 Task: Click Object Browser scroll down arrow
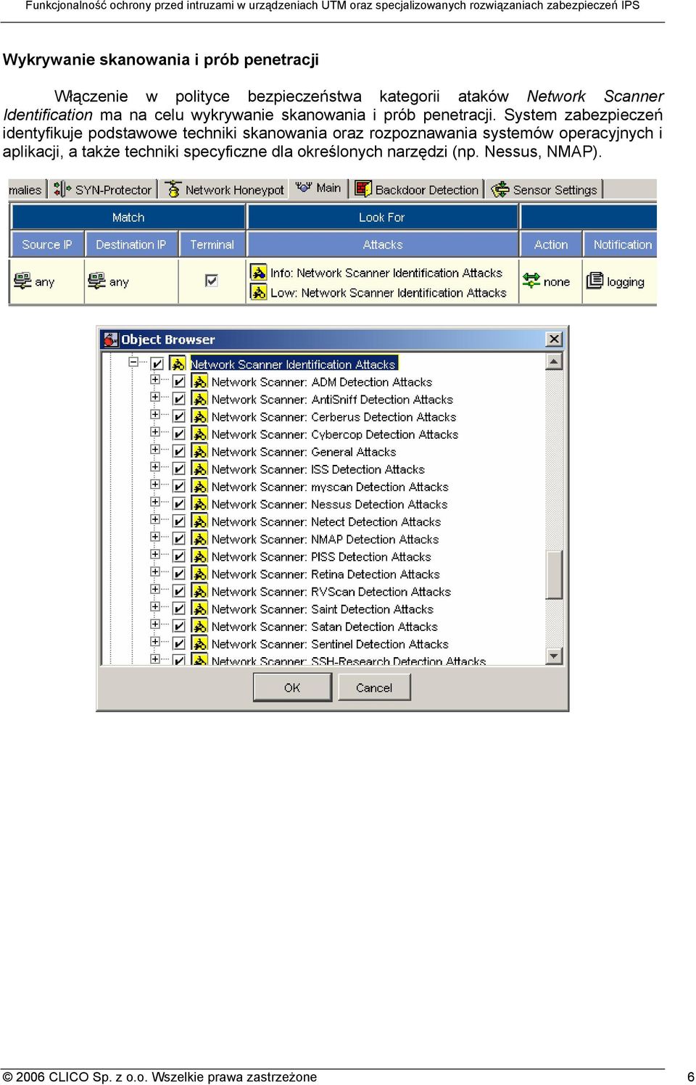(554, 656)
